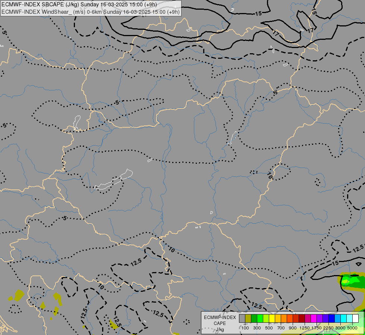Pick the gold-amber legend swatch
The height and width of the screenshot is (335, 365).
click(x=278, y=319)
